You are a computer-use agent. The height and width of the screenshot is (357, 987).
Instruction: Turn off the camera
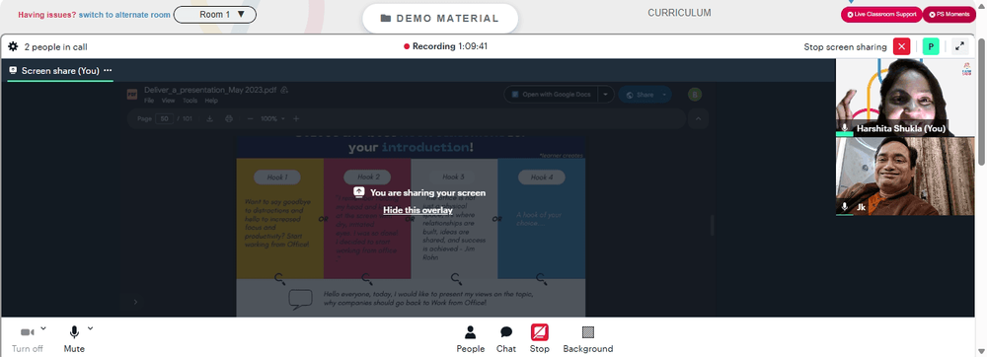coord(27,339)
